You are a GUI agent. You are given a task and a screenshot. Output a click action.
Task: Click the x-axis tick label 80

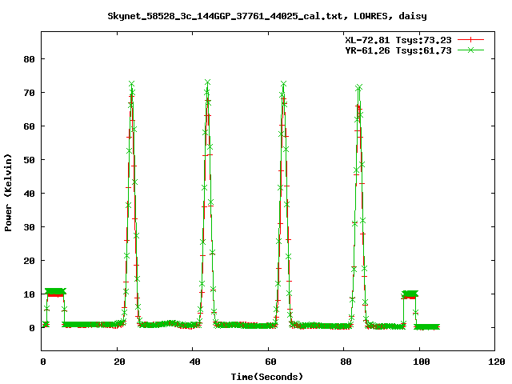346,362
